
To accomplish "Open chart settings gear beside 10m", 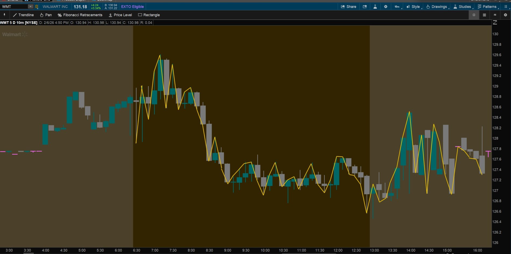I will point(386,7).
